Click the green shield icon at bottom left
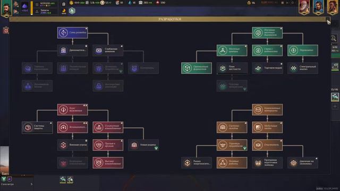The width and height of the screenshot is (340, 191). coord(4,179)
